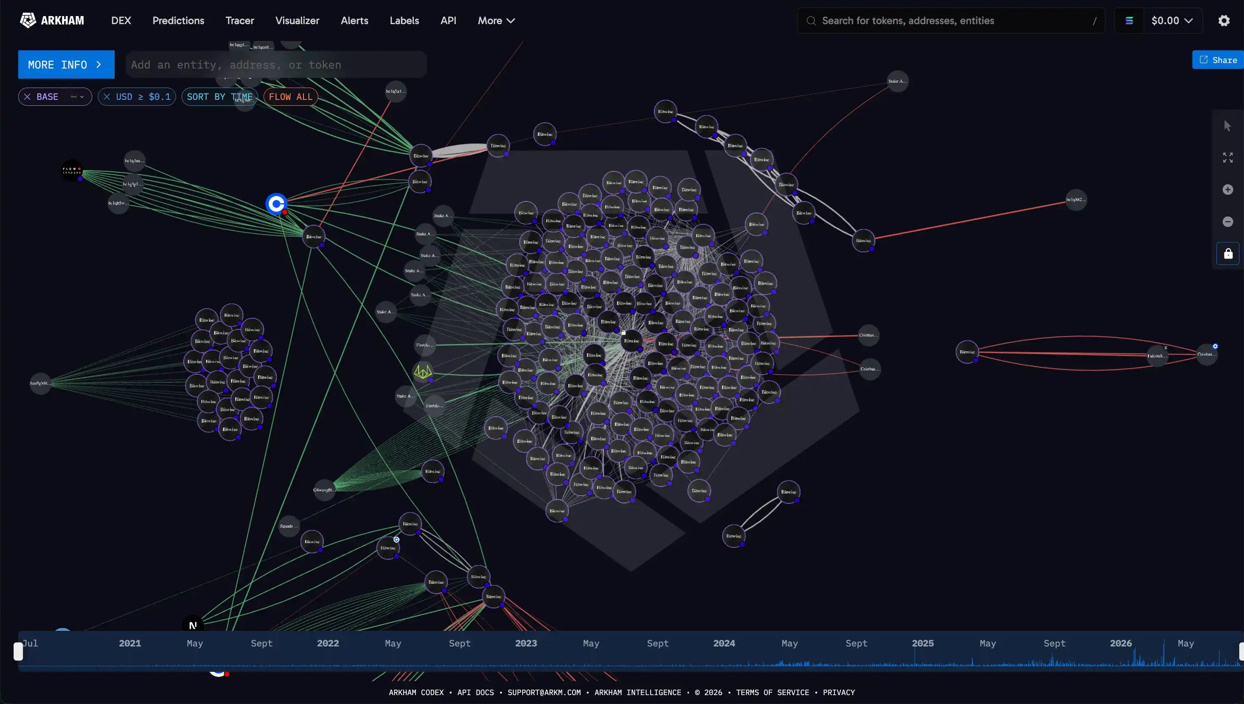Focus the tokens, addresses, entities search field
The width and height of the screenshot is (1244, 704).
(x=951, y=20)
